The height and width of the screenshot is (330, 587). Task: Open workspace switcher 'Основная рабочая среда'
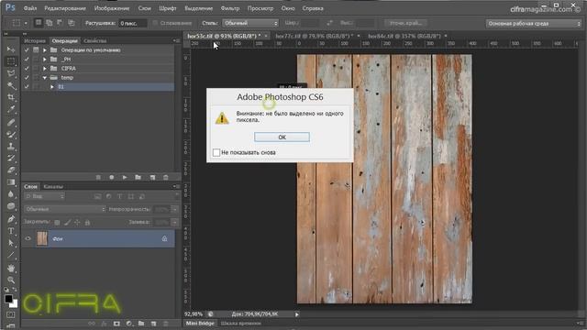[534, 24]
